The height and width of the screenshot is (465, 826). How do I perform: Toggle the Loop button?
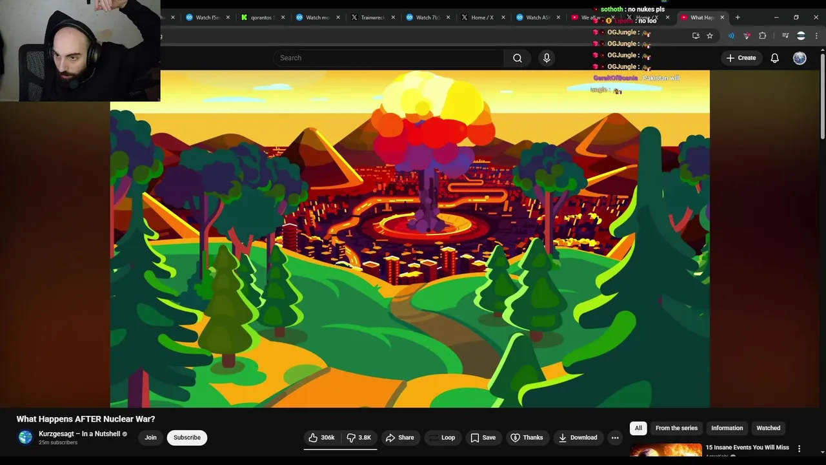[x=442, y=437]
